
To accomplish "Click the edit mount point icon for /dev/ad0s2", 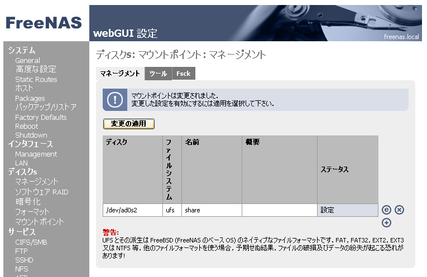I will [386, 210].
